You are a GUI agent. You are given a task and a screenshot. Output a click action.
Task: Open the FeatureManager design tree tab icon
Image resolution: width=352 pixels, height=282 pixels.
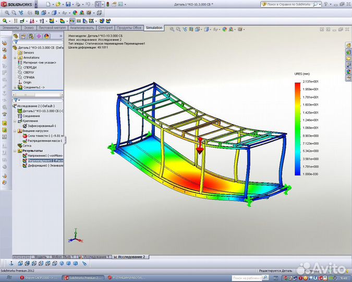pos(16,36)
